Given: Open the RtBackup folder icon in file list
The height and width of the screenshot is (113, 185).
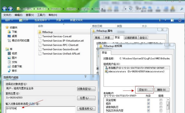Looking at the screenshot, I should point(40,32).
